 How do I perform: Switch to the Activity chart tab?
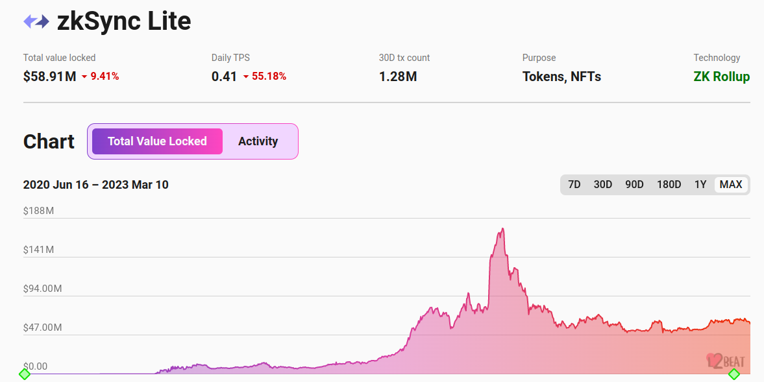(258, 141)
